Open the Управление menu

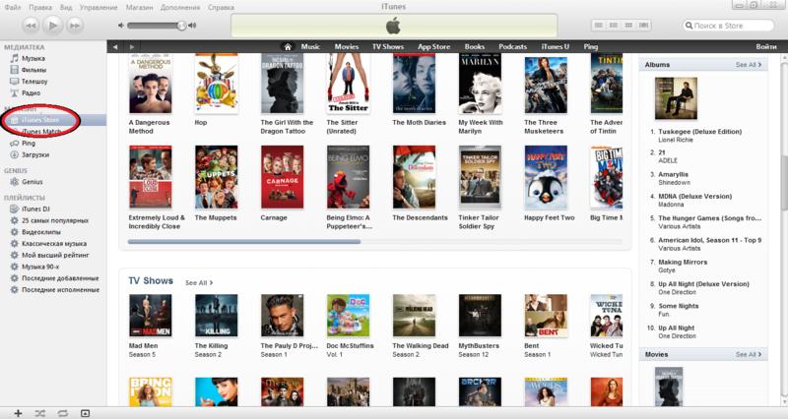pos(98,7)
